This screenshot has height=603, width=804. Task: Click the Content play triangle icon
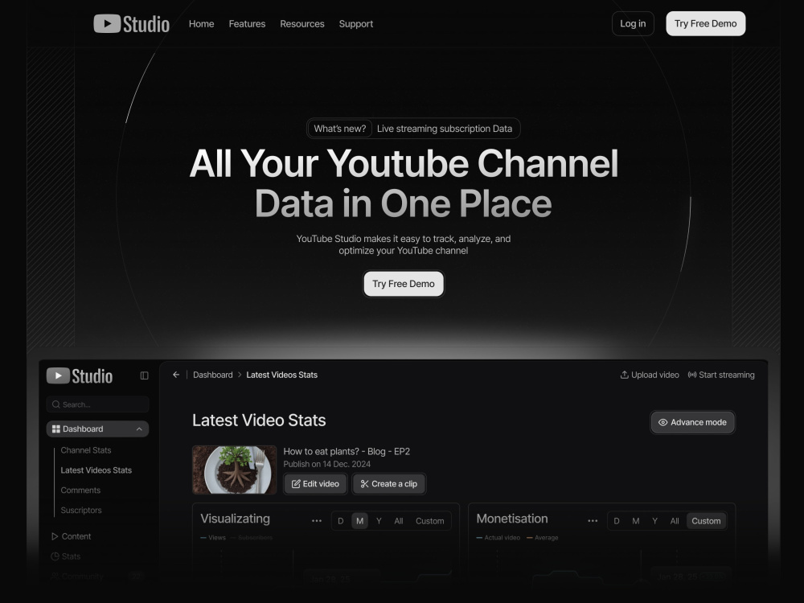coord(55,535)
